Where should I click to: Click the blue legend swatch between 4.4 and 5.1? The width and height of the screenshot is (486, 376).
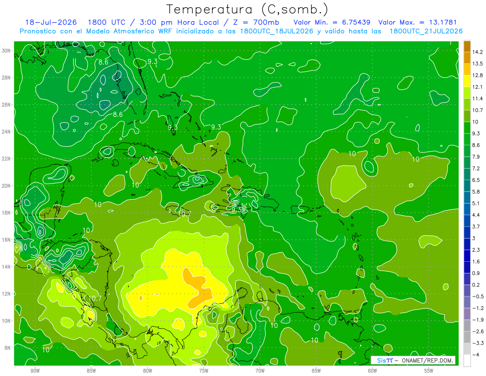[x=467, y=209]
